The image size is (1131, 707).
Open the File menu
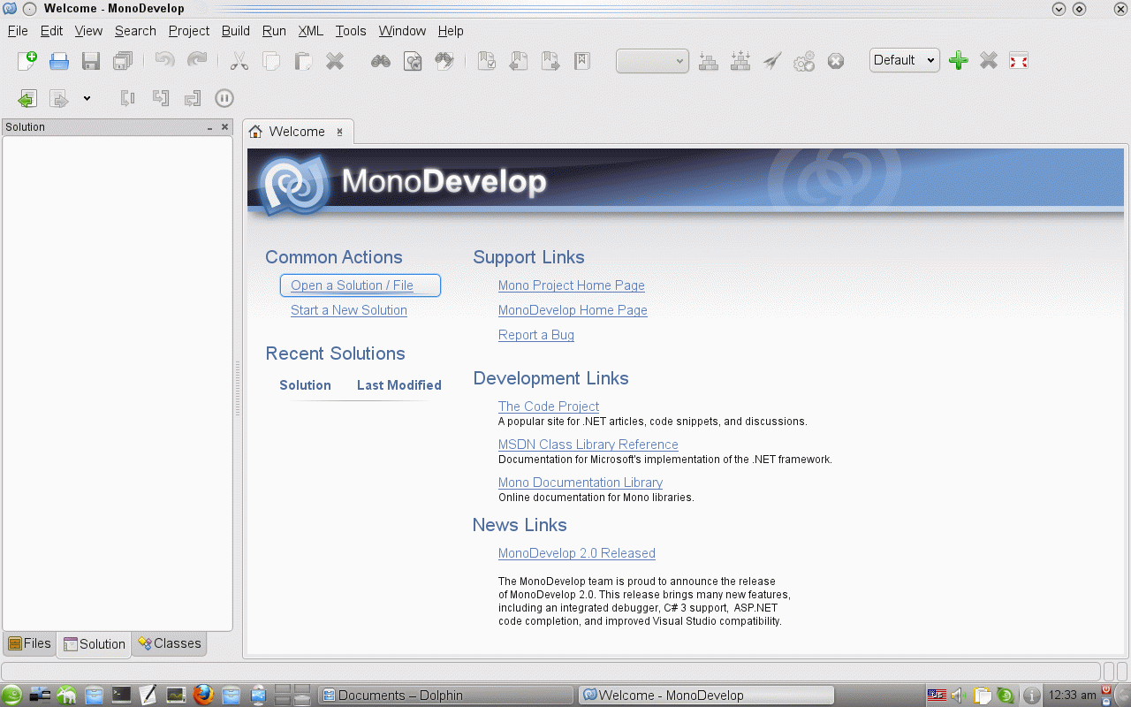[x=18, y=31]
